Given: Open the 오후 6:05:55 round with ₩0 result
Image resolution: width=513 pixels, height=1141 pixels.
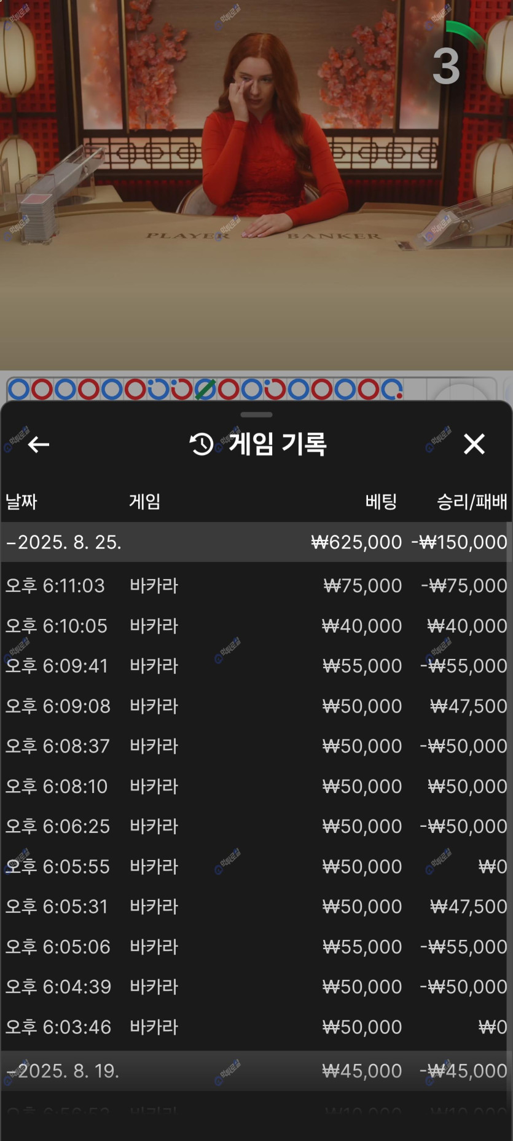Looking at the screenshot, I should click(256, 866).
